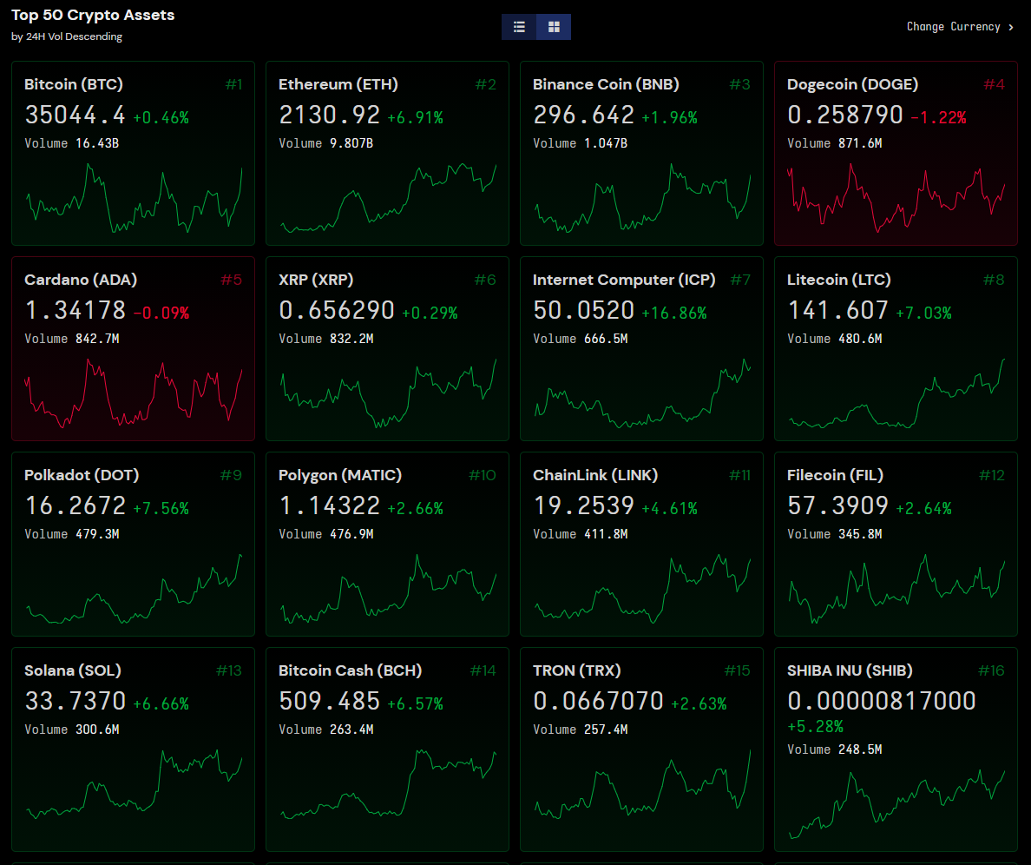Select Binance Coin (BNB) title
This screenshot has height=865, width=1031.
coord(606,84)
